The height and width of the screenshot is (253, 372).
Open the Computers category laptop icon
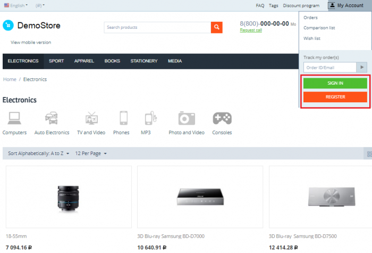pyautogui.click(x=14, y=118)
